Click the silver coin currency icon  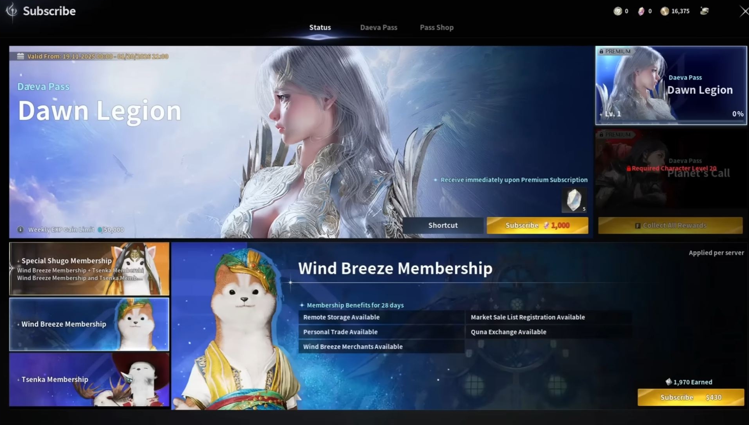coord(618,11)
